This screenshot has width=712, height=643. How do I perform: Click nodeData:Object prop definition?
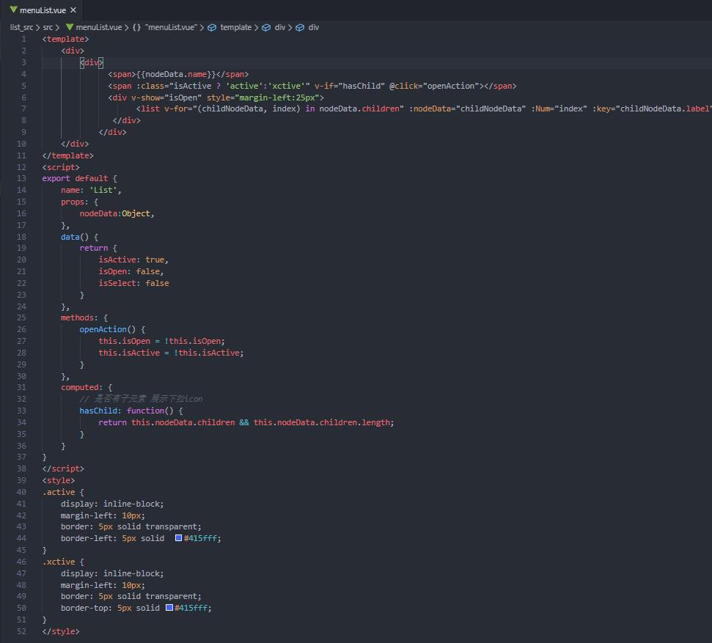pos(117,213)
